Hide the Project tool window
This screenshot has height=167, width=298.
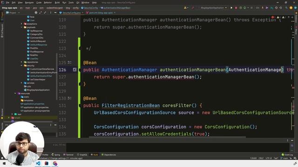point(55,13)
